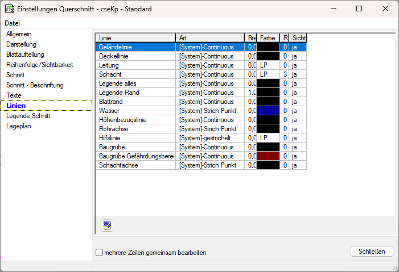Click the Linie column header

tap(135, 38)
